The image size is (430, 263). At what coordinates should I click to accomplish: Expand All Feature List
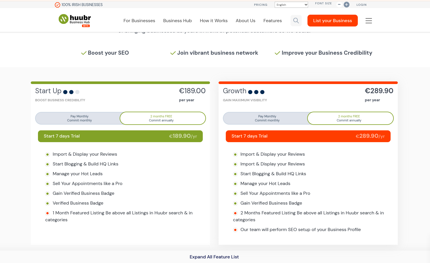(214, 257)
